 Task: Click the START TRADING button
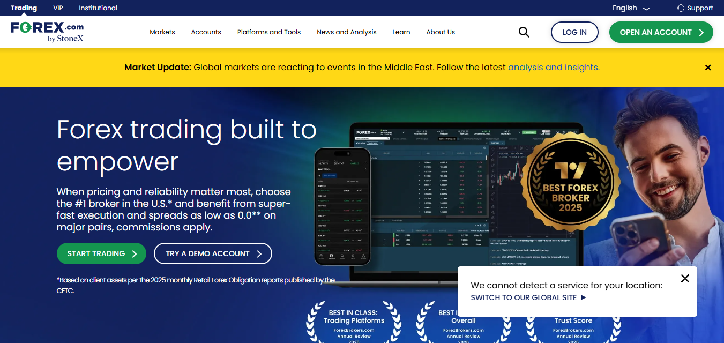coord(101,253)
